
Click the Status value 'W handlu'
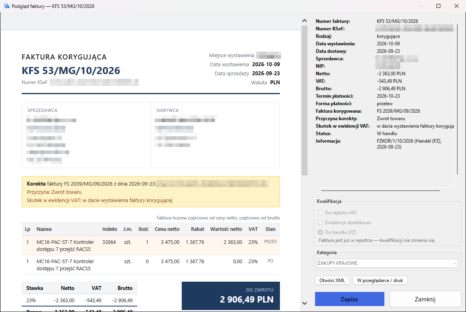click(387, 134)
